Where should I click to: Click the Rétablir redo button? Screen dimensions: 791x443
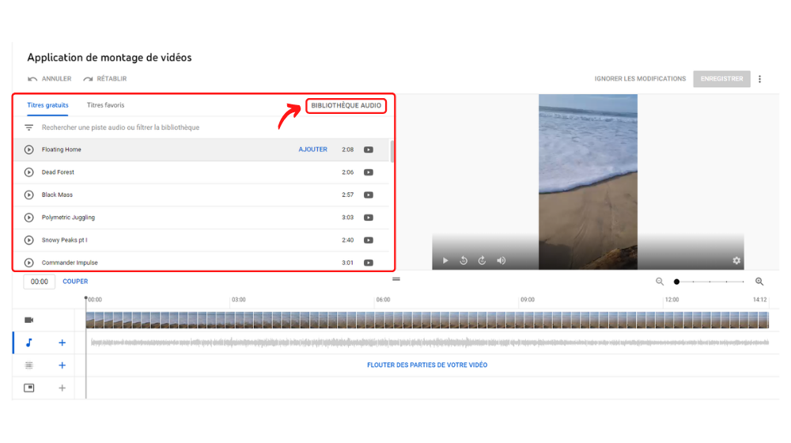coord(105,78)
